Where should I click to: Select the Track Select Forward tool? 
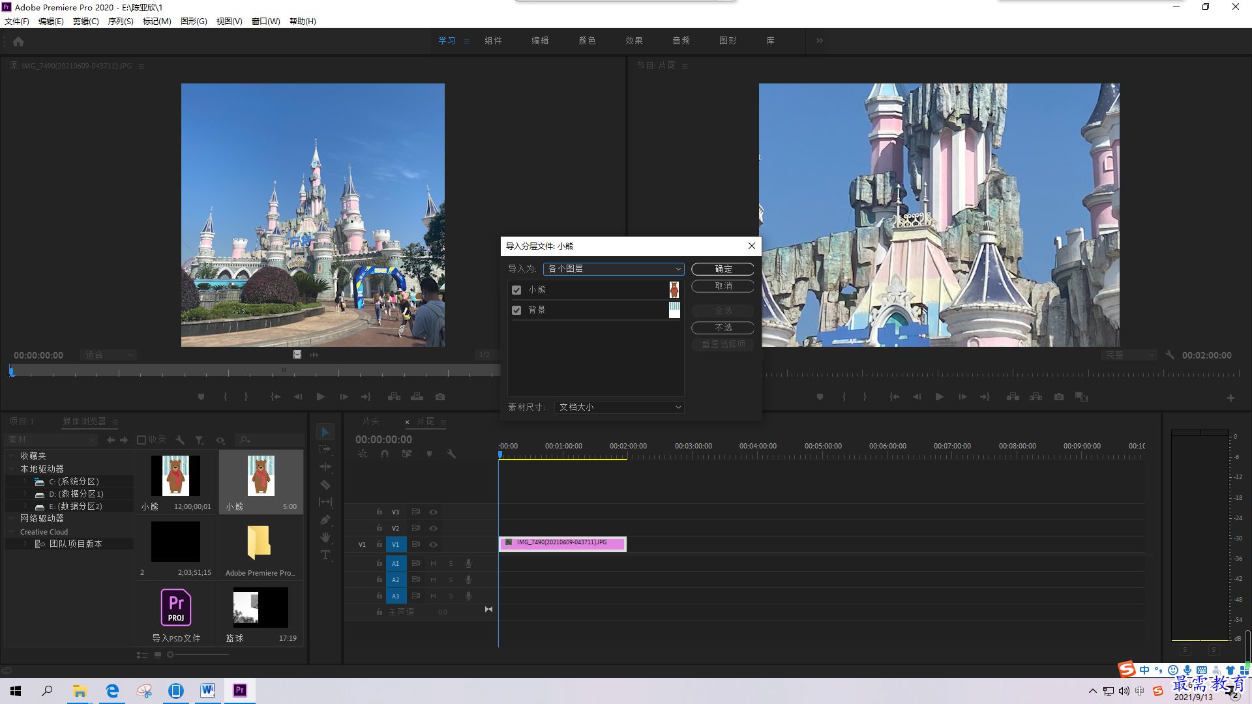325,450
